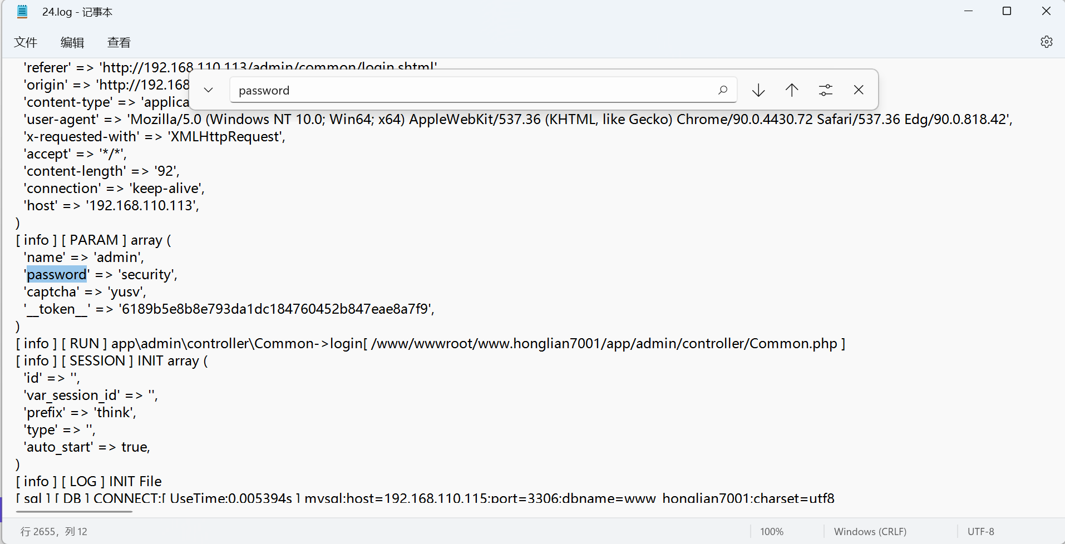Minimize the Notepad window
Viewport: 1065px width, 544px height.
[x=968, y=11]
